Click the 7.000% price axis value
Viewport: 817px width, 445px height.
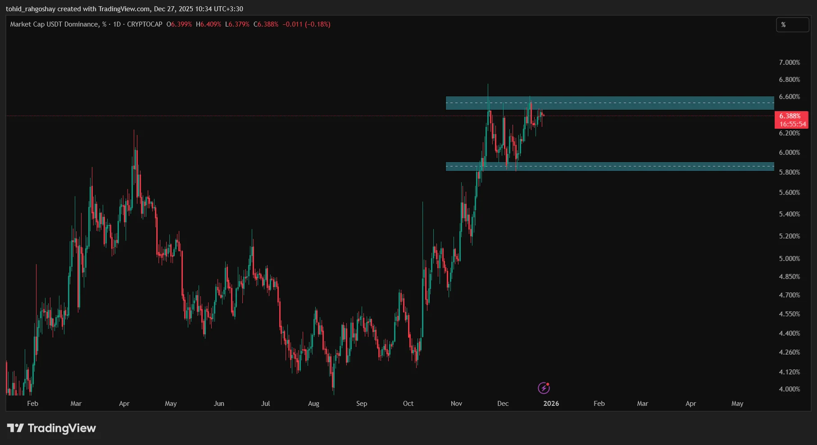click(790, 63)
